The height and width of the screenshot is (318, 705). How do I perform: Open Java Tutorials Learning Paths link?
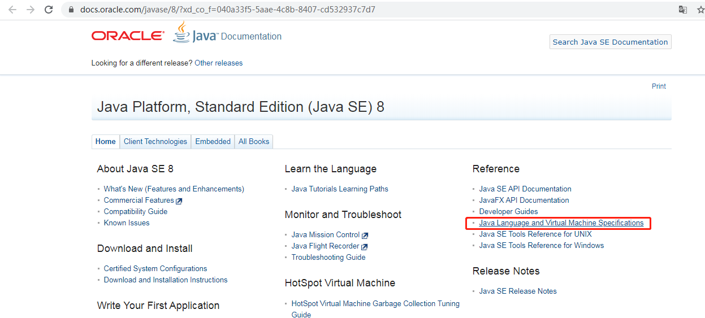coord(340,189)
